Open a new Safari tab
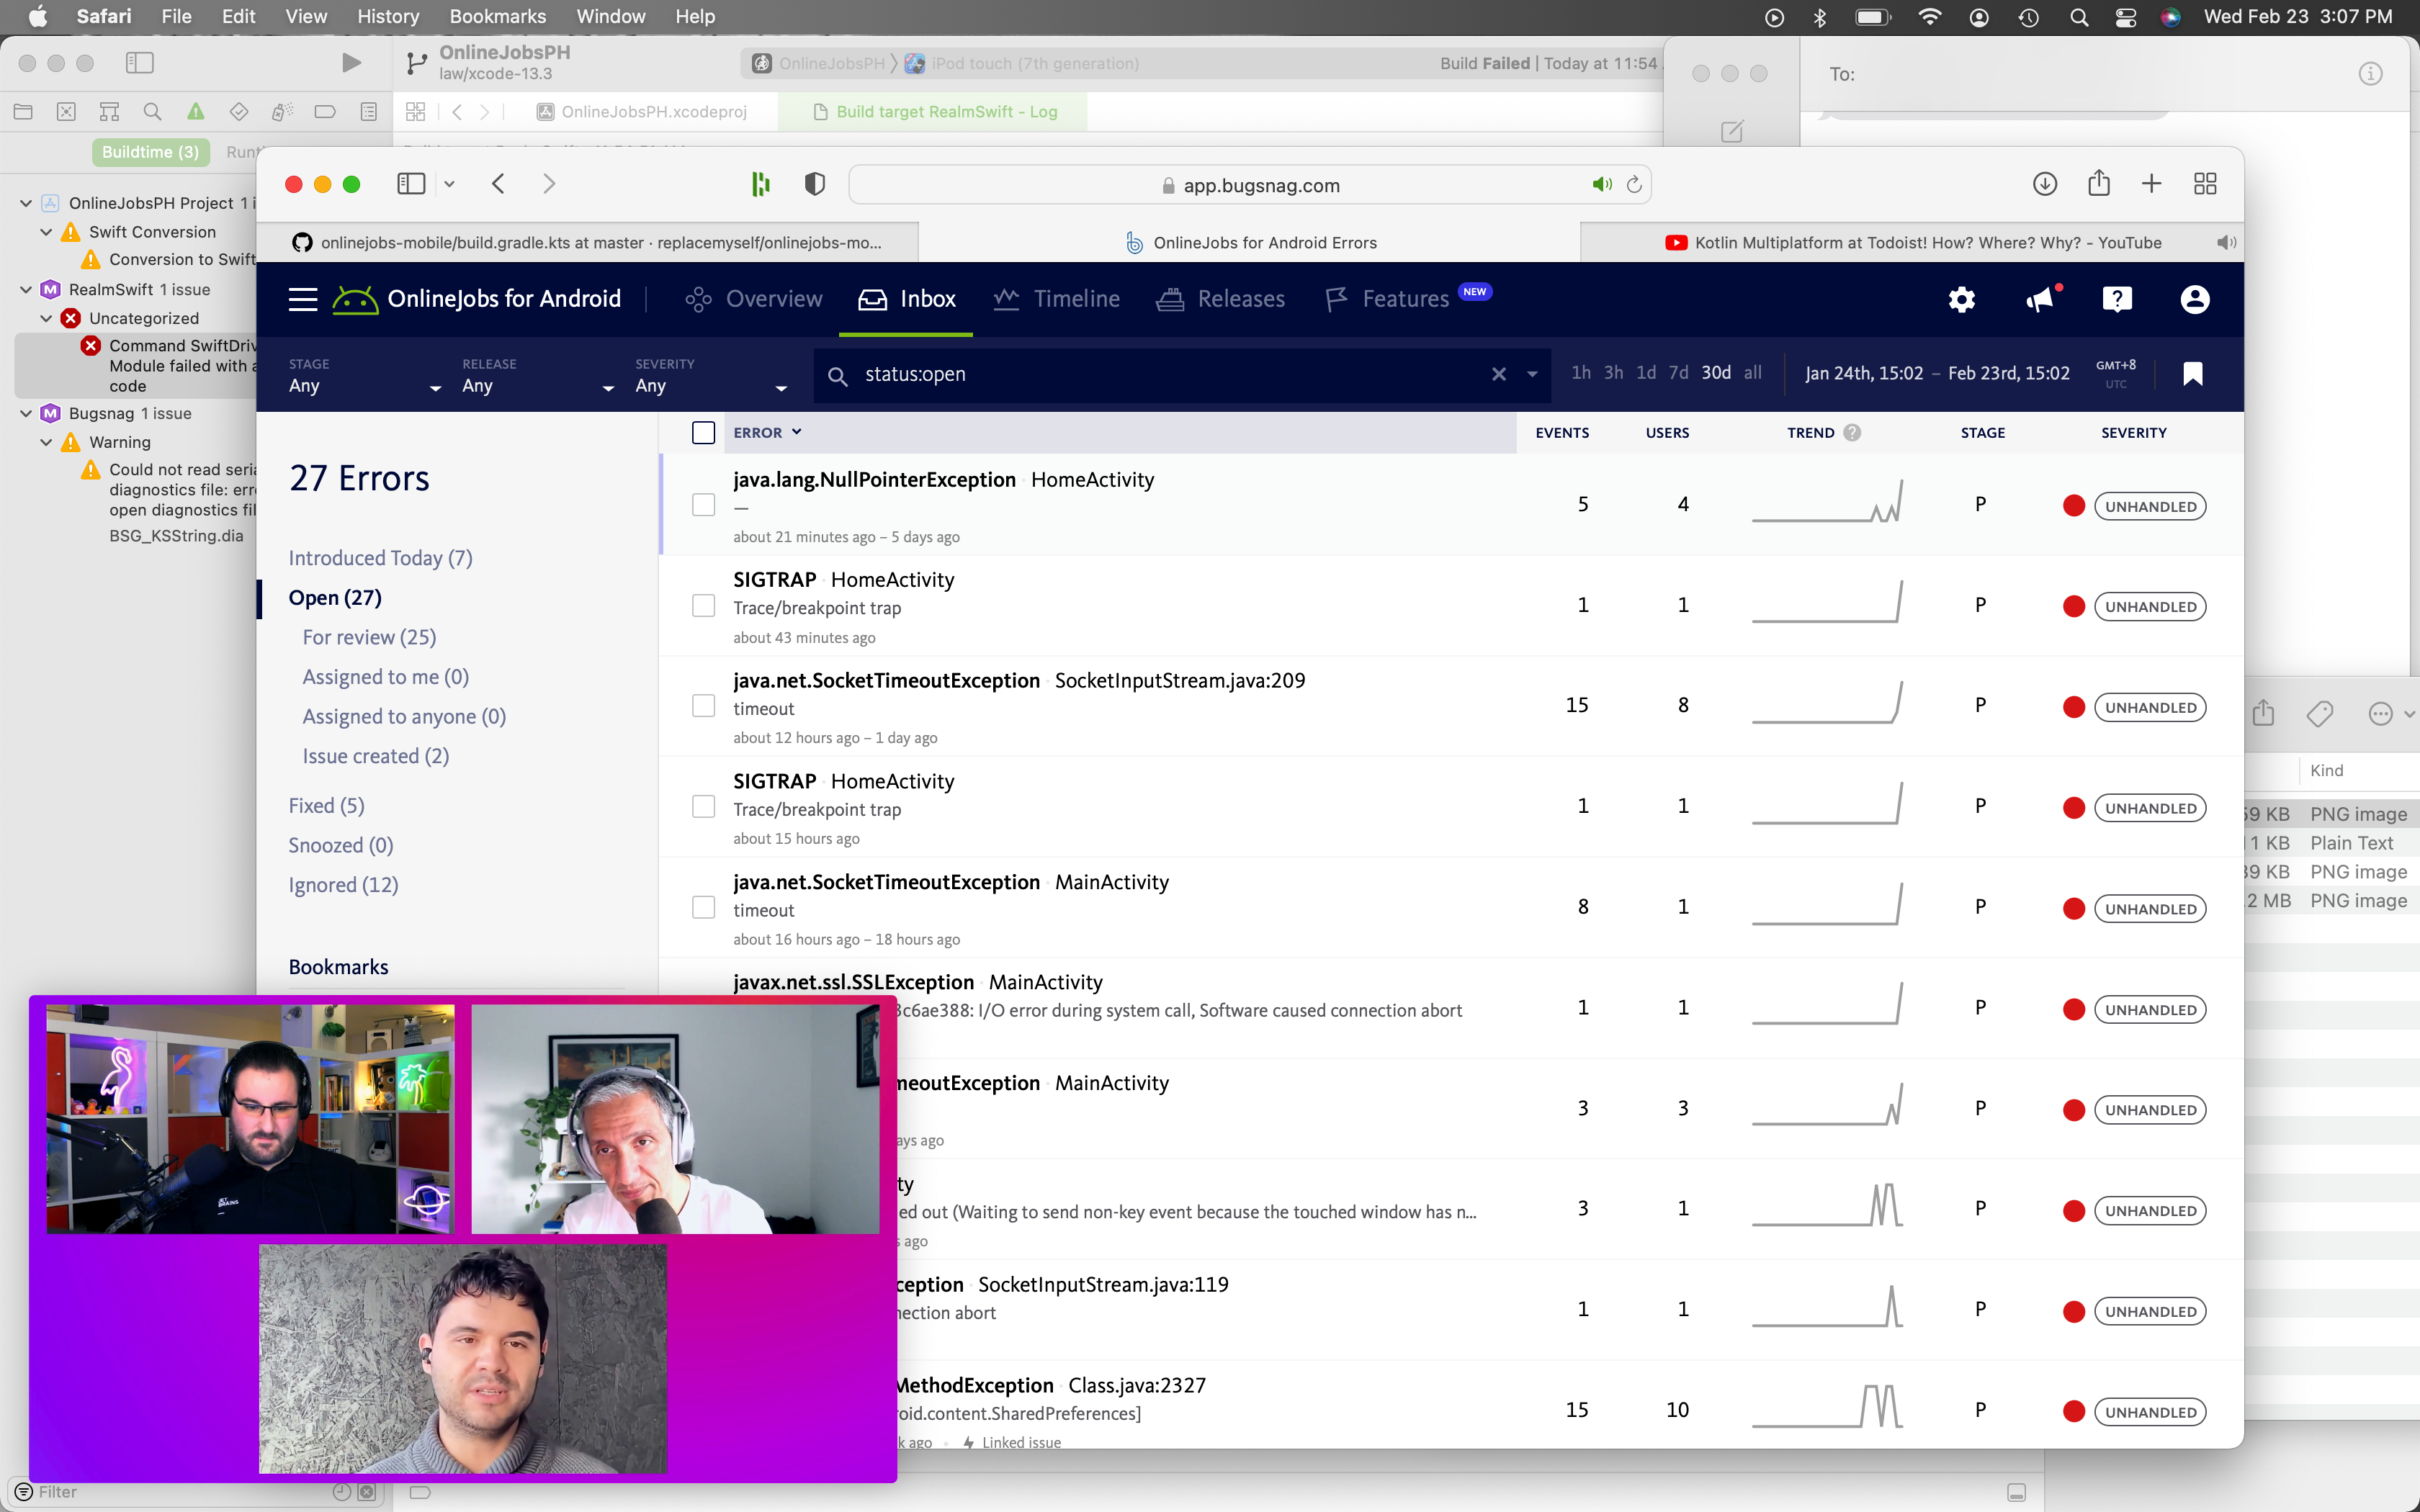2420x1512 pixels. coord(2151,184)
